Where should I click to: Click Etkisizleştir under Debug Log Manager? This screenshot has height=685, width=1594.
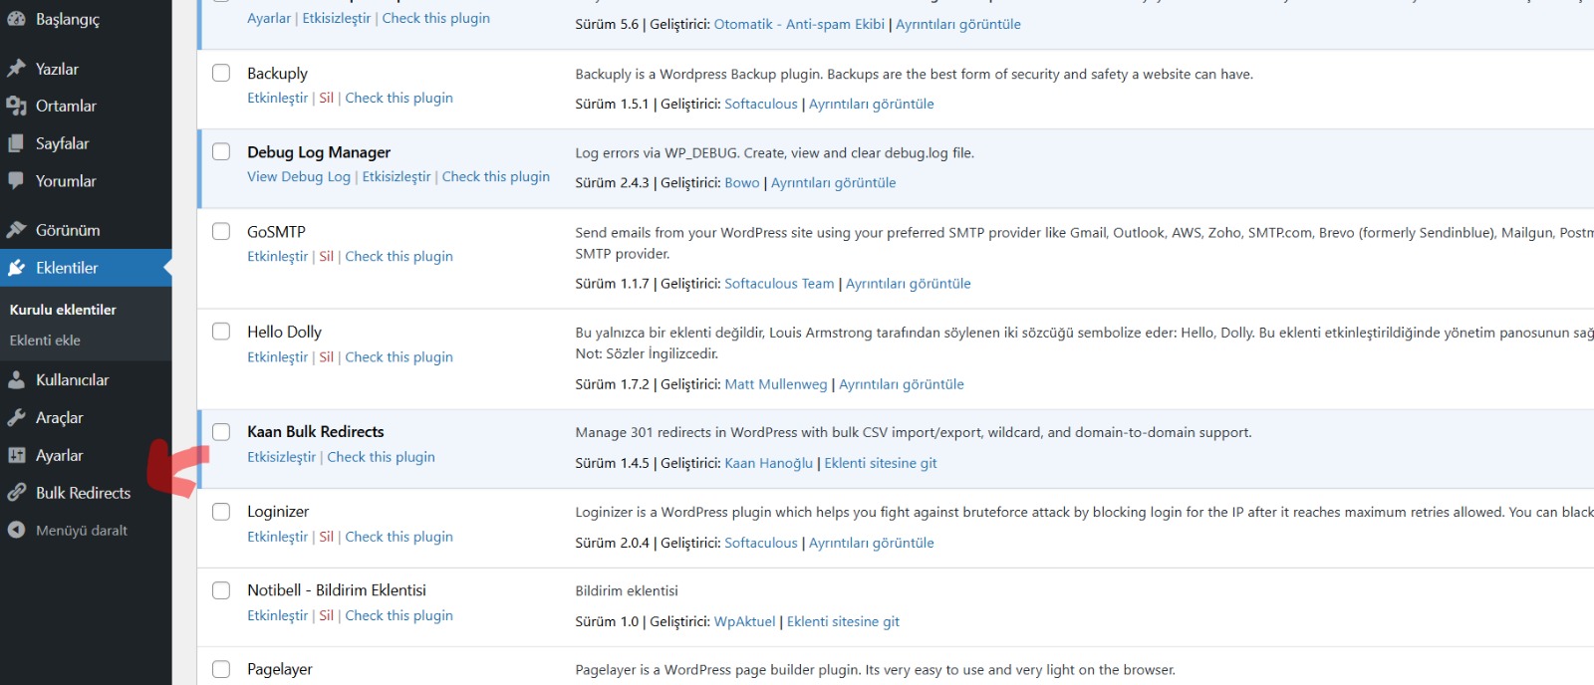tap(397, 176)
